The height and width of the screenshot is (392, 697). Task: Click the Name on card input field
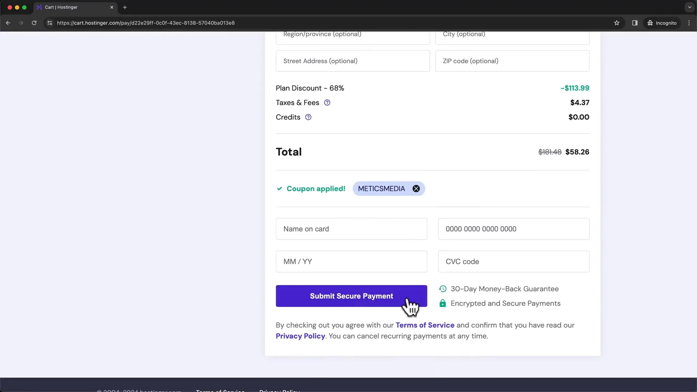[351, 229]
